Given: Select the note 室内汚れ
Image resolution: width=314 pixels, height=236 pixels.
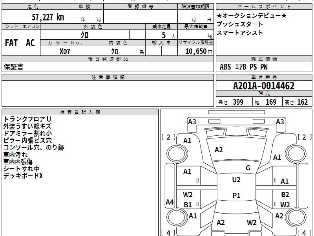Looking at the screenshot, I should [x=15, y=155].
